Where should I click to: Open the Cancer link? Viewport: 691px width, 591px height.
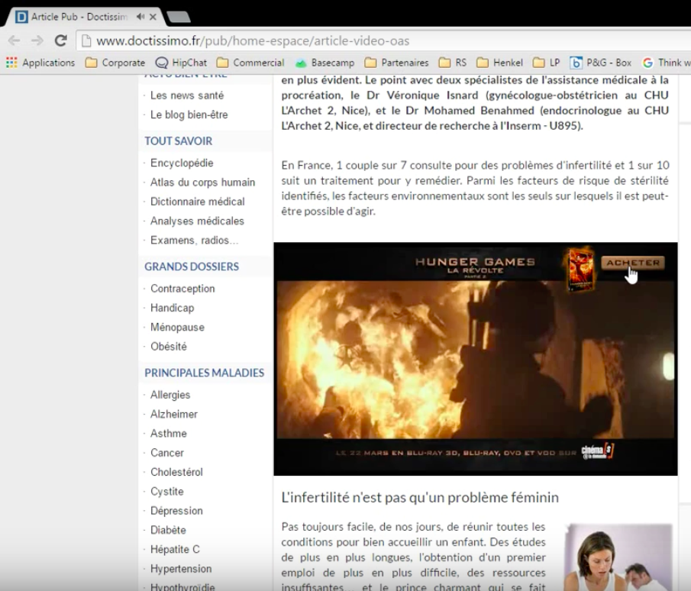click(x=167, y=453)
